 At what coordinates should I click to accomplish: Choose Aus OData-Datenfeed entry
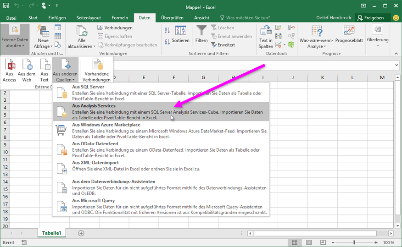(x=161, y=149)
